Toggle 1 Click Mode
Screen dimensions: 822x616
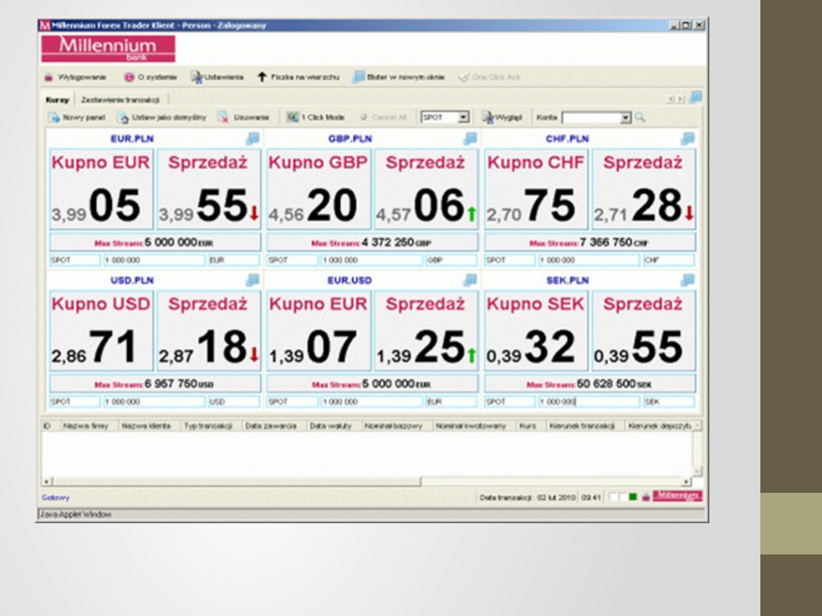pyautogui.click(x=292, y=118)
